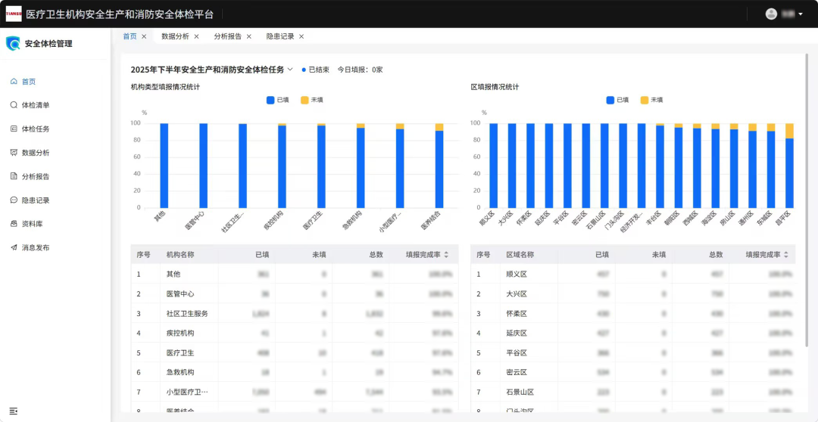818x422 pixels.
Task: Close the 数据分析 tab
Action: click(x=197, y=36)
